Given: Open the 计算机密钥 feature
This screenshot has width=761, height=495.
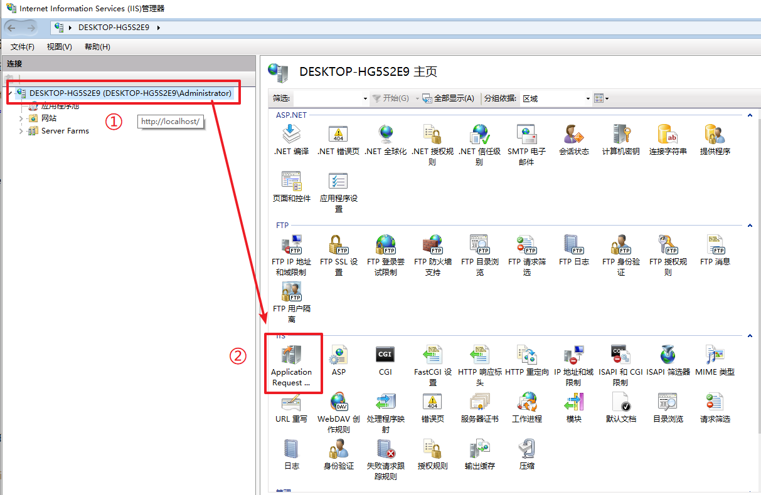Looking at the screenshot, I should point(621,140).
